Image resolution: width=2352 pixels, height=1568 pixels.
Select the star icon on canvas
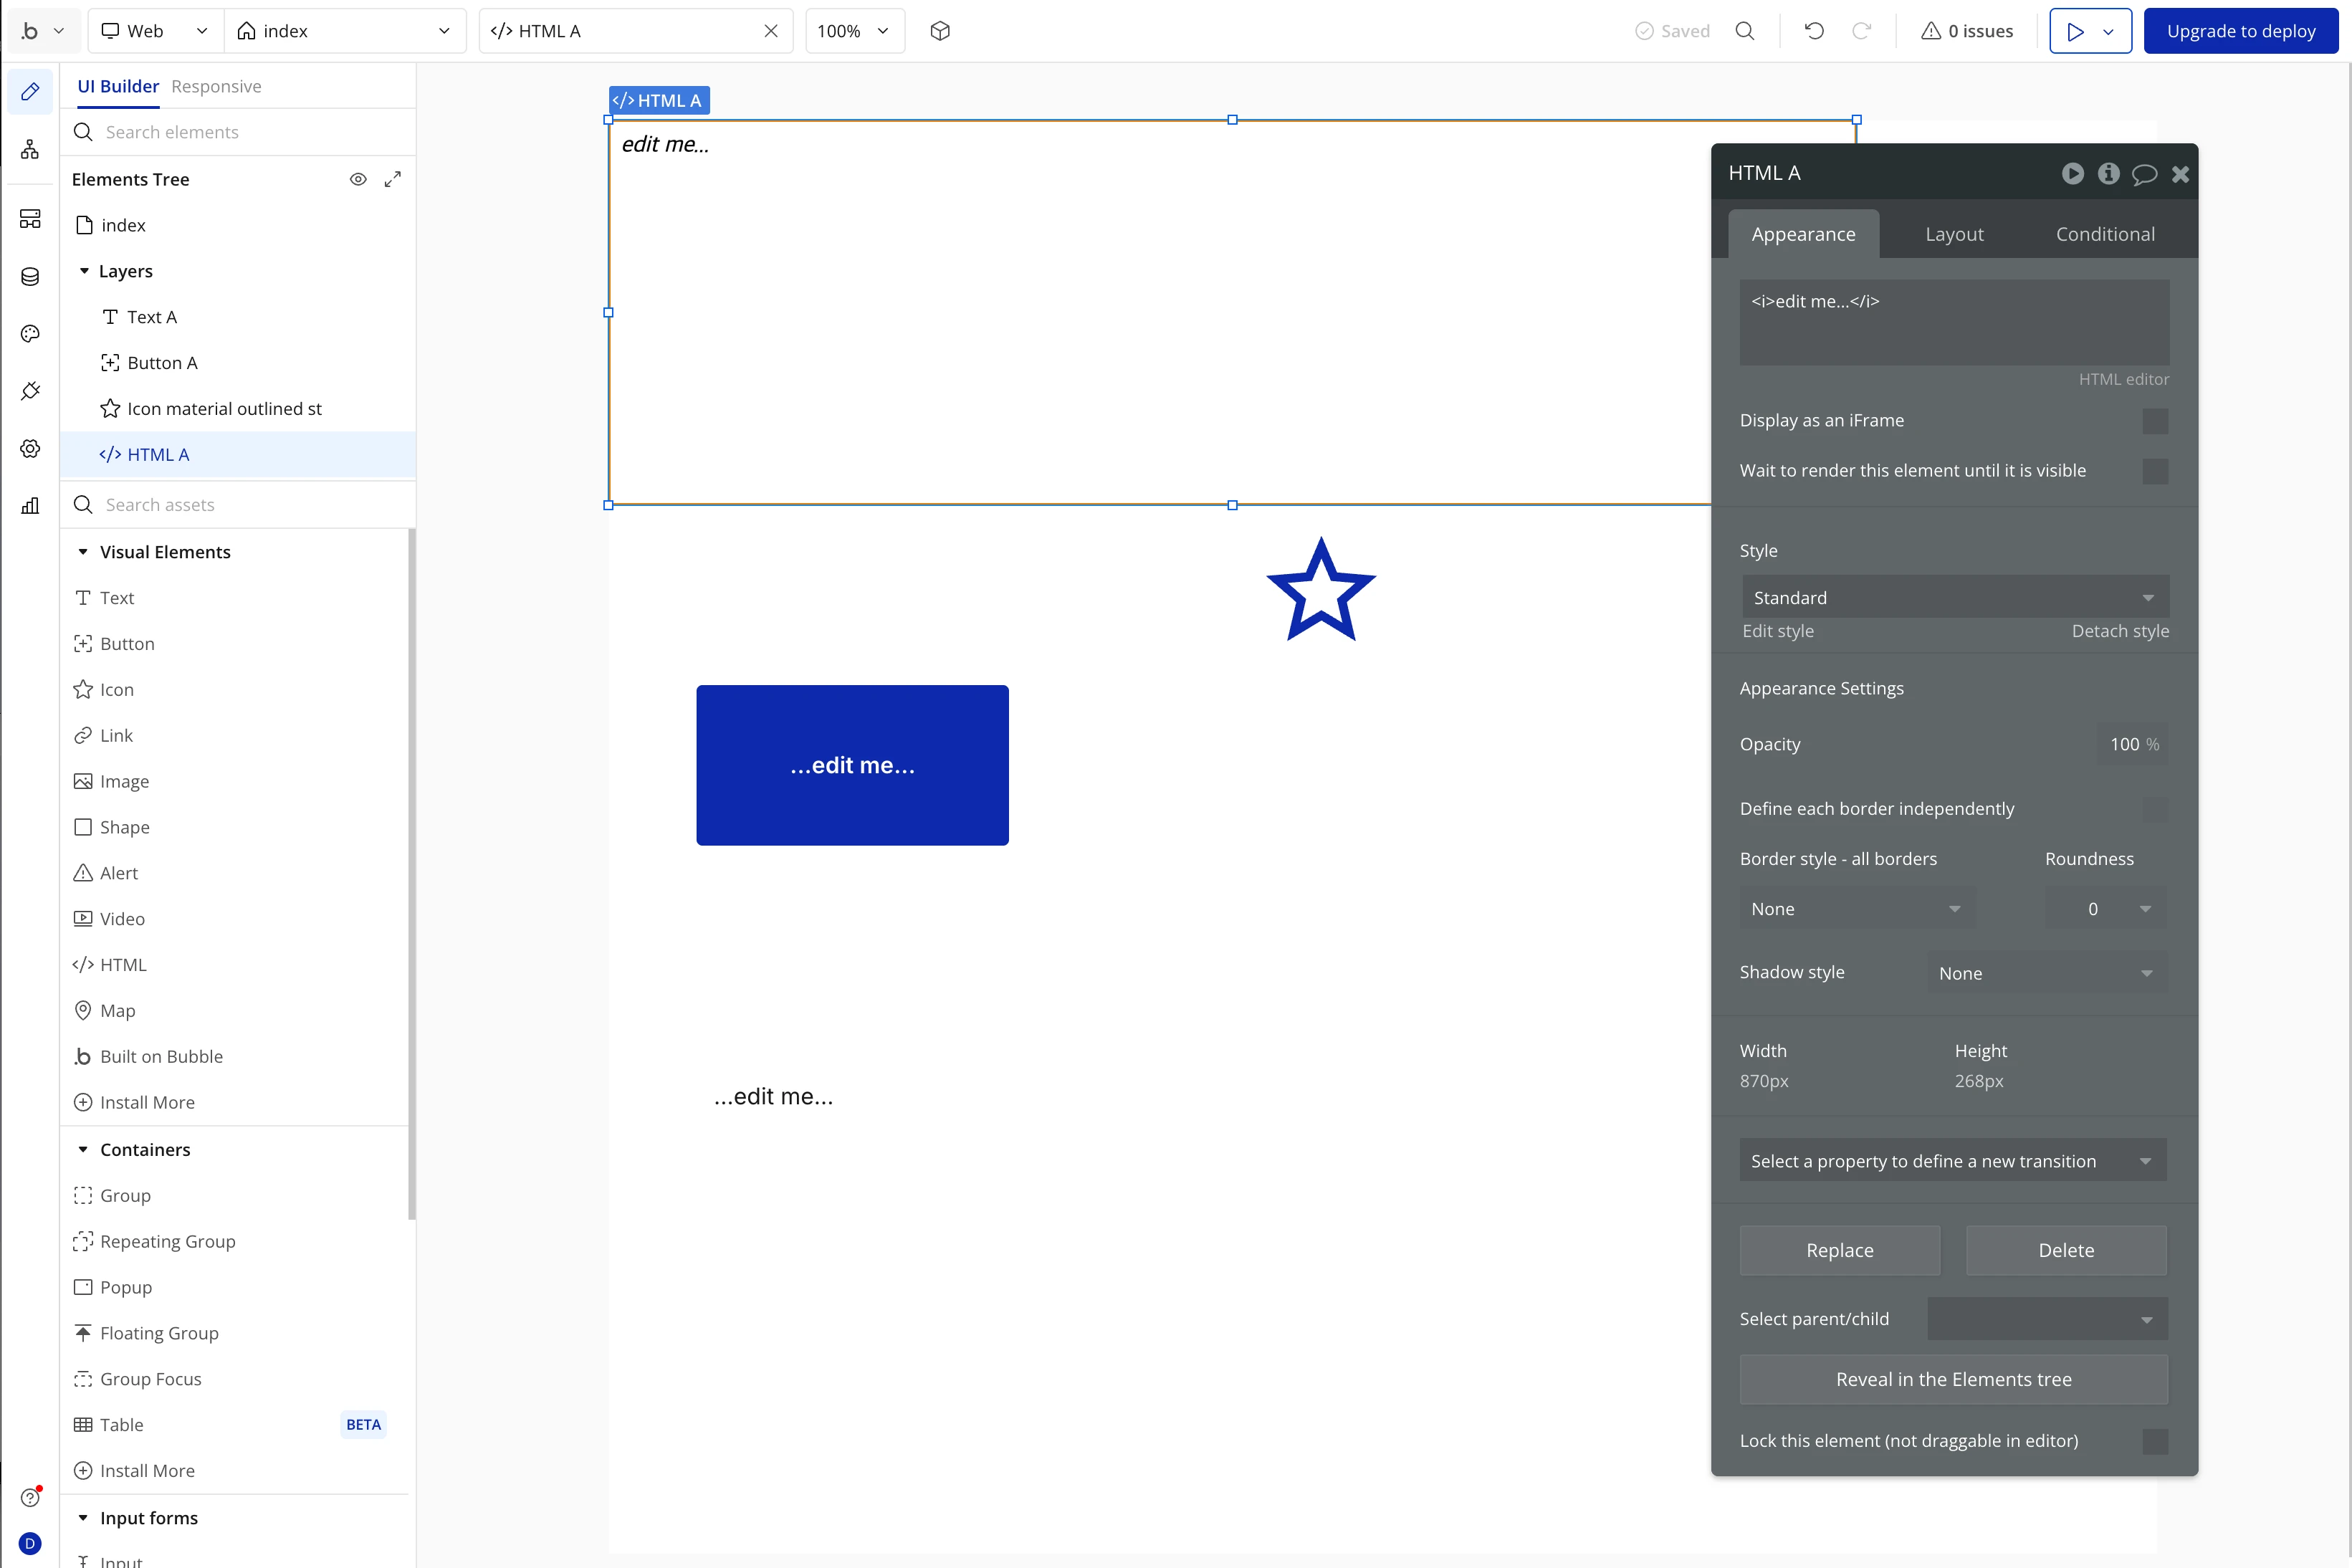1321,590
